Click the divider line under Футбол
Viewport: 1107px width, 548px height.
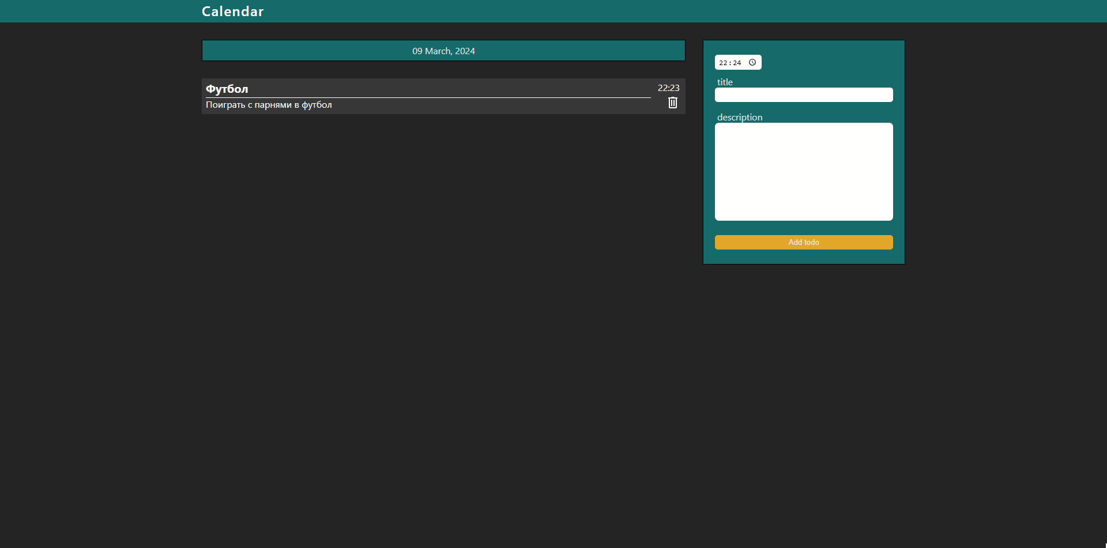[x=428, y=97]
